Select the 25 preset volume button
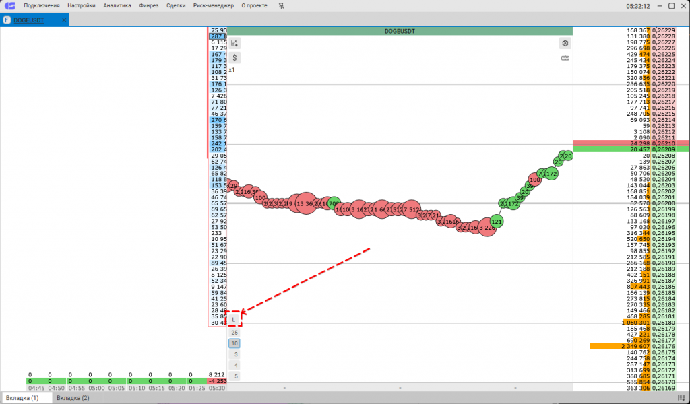 (x=234, y=333)
